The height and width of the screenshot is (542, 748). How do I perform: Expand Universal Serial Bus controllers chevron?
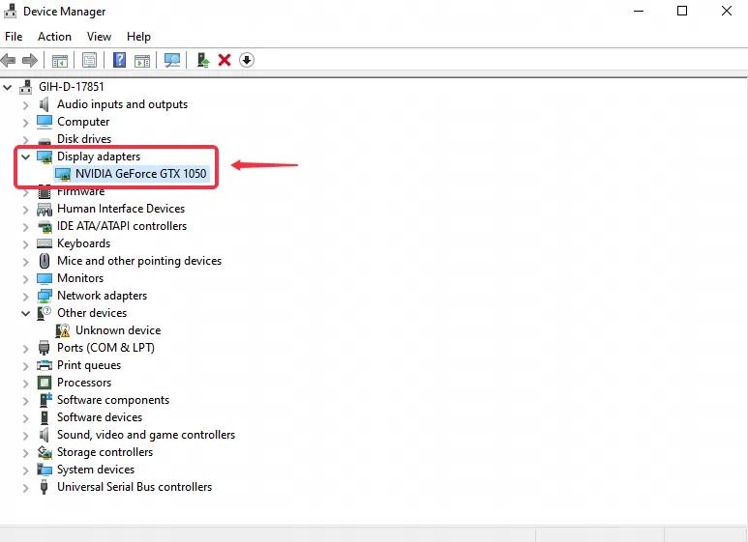click(26, 487)
